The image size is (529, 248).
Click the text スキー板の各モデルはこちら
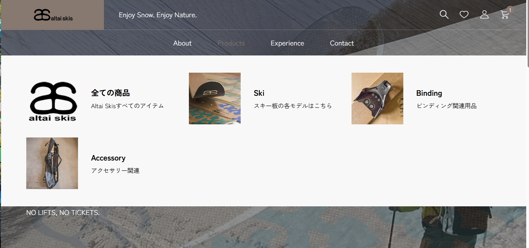pyautogui.click(x=293, y=106)
